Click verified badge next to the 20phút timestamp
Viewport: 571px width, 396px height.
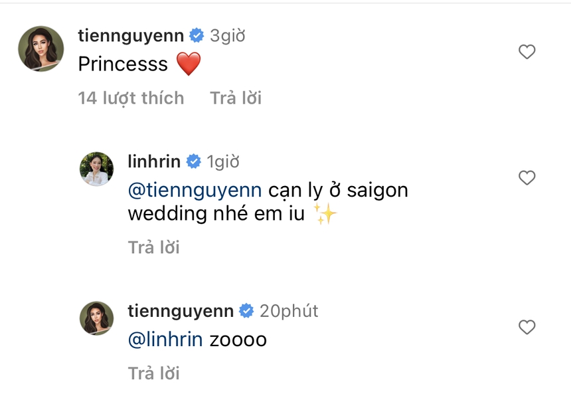[x=246, y=311]
